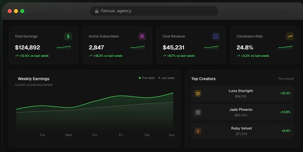Click the Chat Revenue card label

(174, 36)
